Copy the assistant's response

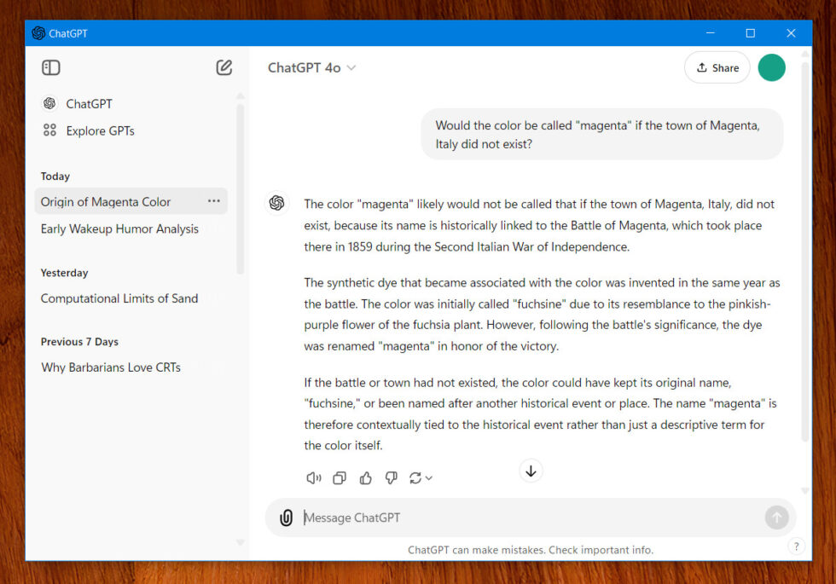[x=339, y=478]
